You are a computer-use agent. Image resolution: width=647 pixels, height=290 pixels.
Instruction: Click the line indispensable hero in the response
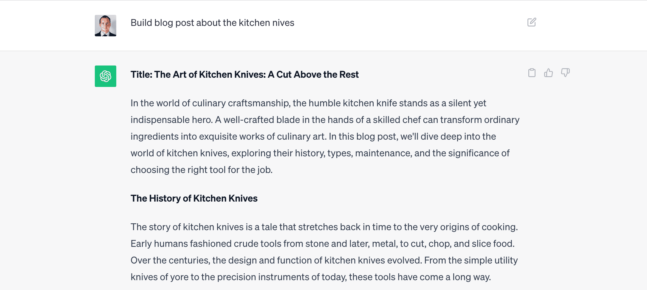(325, 120)
